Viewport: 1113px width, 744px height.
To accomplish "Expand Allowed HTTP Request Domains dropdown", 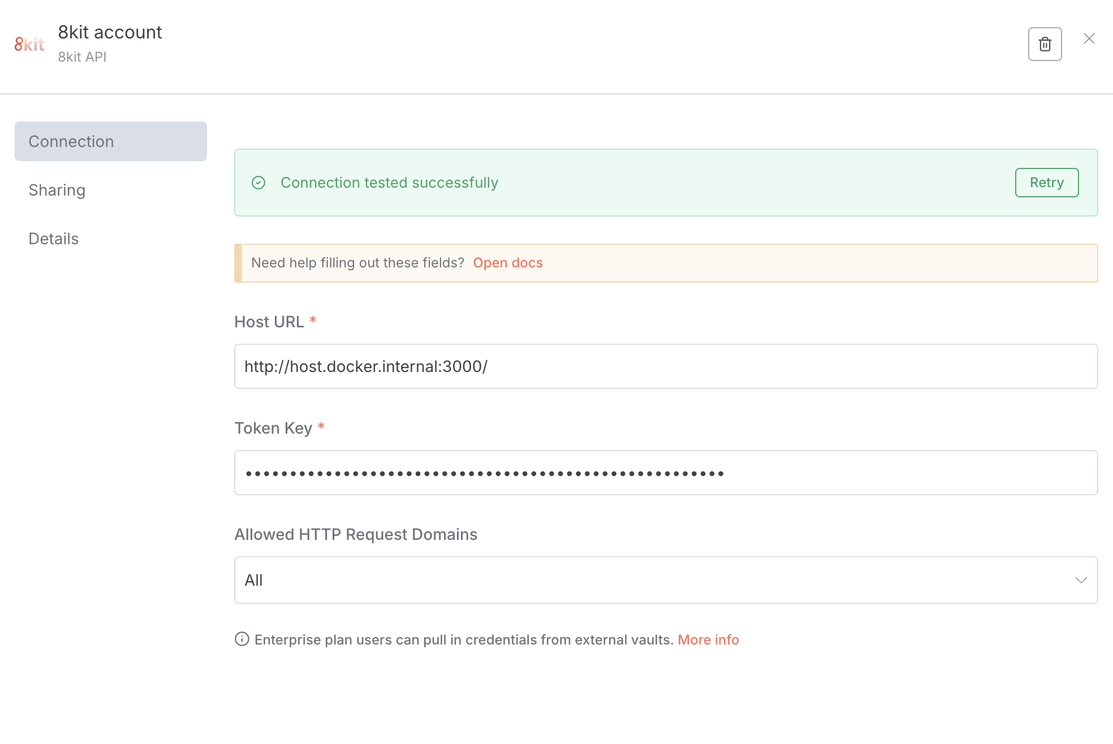I will pyautogui.click(x=666, y=580).
